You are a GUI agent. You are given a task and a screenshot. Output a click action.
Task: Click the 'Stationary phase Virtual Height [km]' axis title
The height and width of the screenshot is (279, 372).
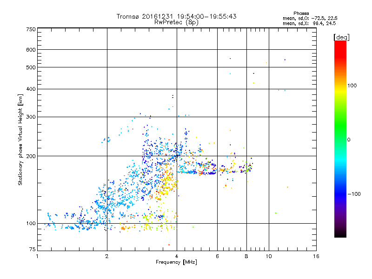[20, 140]
